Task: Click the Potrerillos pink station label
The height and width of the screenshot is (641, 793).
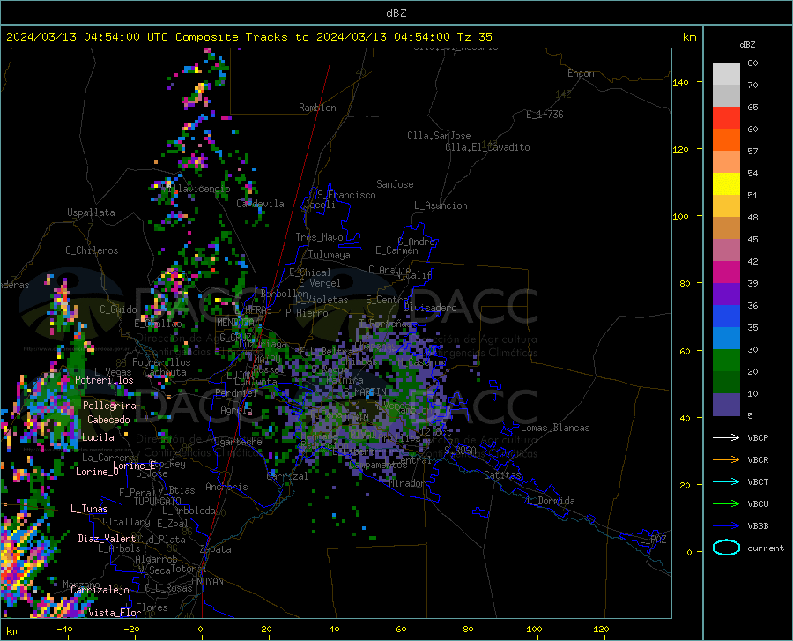Action: [x=104, y=380]
